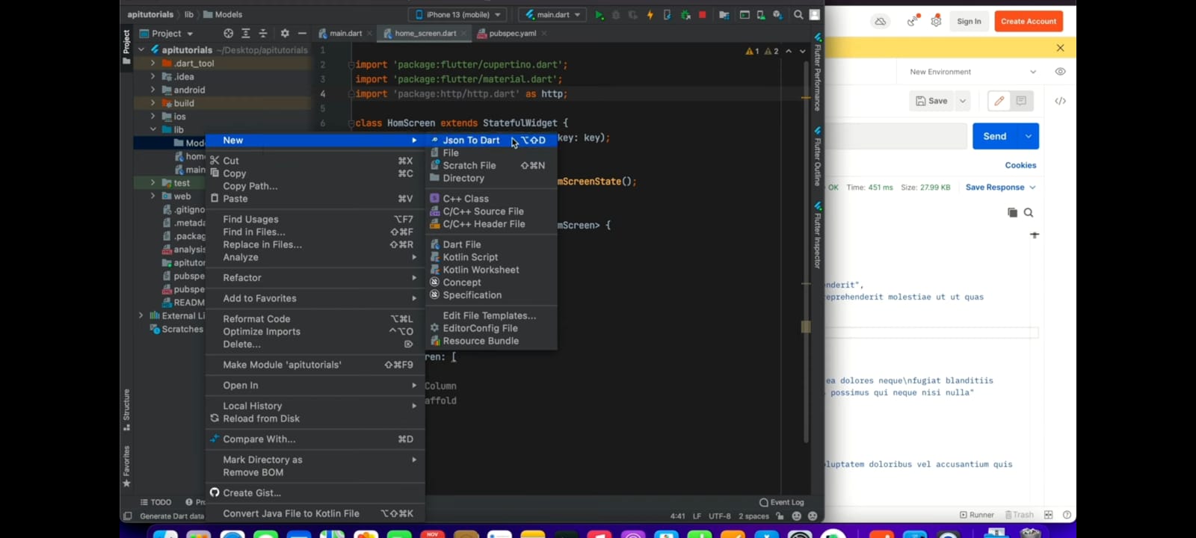Click Postman satellite capture icon
Screen dimensions: 1196x538
coord(912,21)
